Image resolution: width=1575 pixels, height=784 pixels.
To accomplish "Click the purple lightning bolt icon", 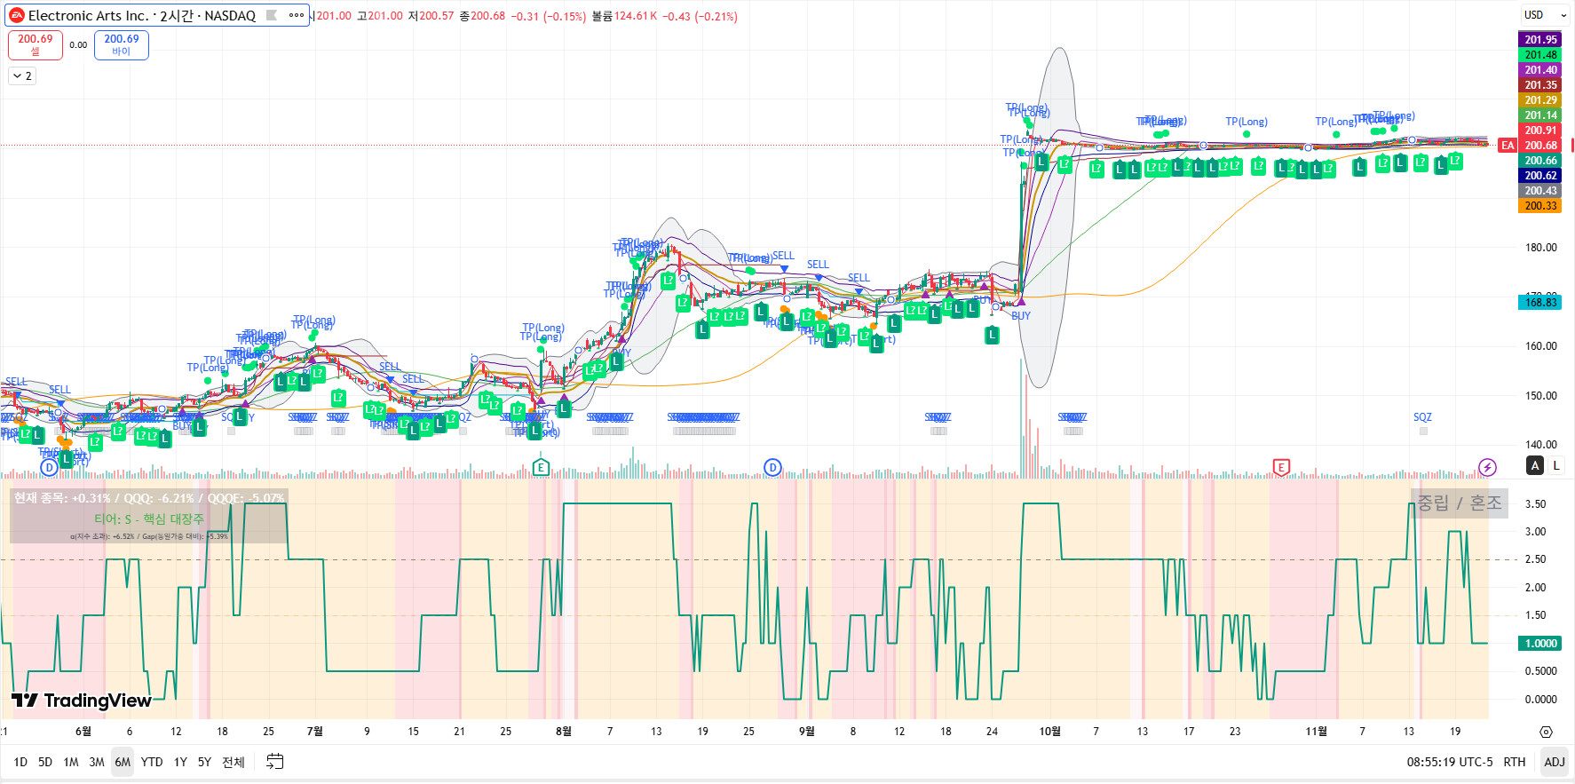I will coord(1487,467).
